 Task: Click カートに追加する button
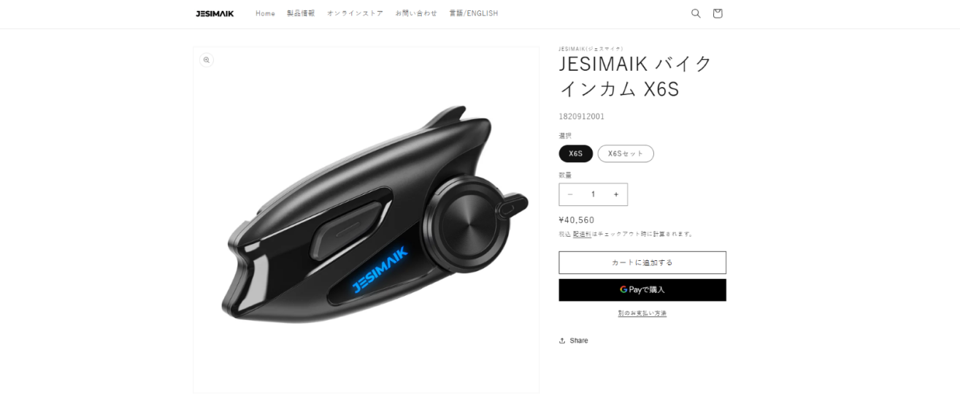click(642, 262)
